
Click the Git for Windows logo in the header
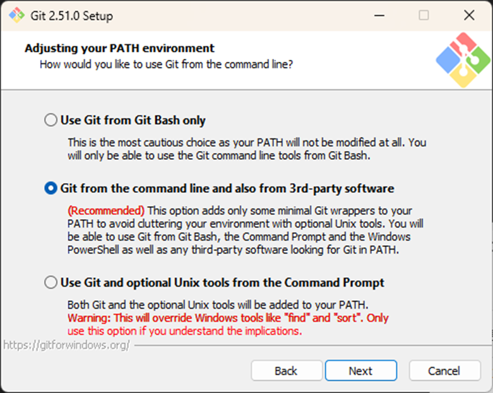(x=463, y=60)
